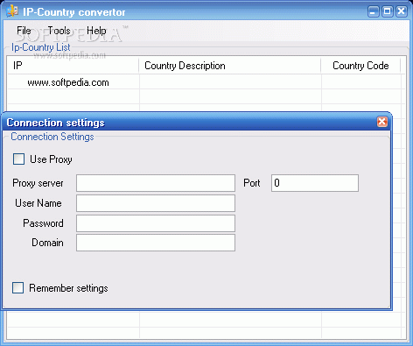Click the Country Description column header
Screen dimensions: 413x346
click(230, 66)
